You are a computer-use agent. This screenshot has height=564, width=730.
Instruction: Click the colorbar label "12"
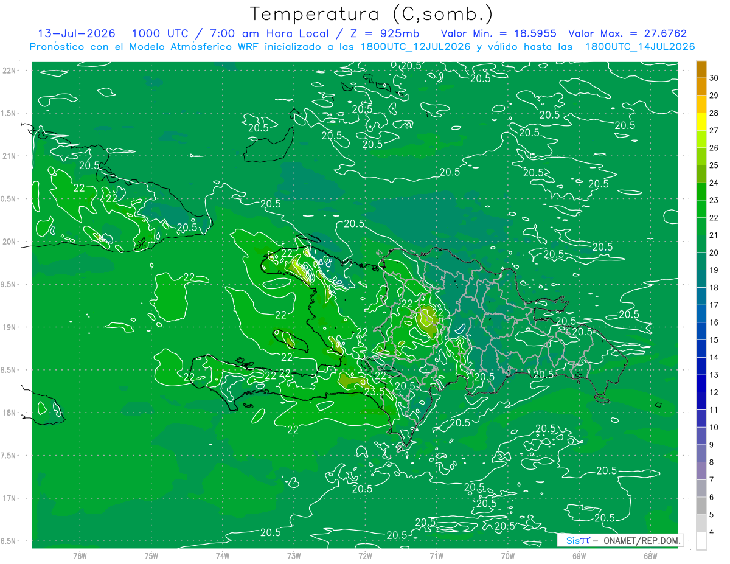(x=714, y=392)
